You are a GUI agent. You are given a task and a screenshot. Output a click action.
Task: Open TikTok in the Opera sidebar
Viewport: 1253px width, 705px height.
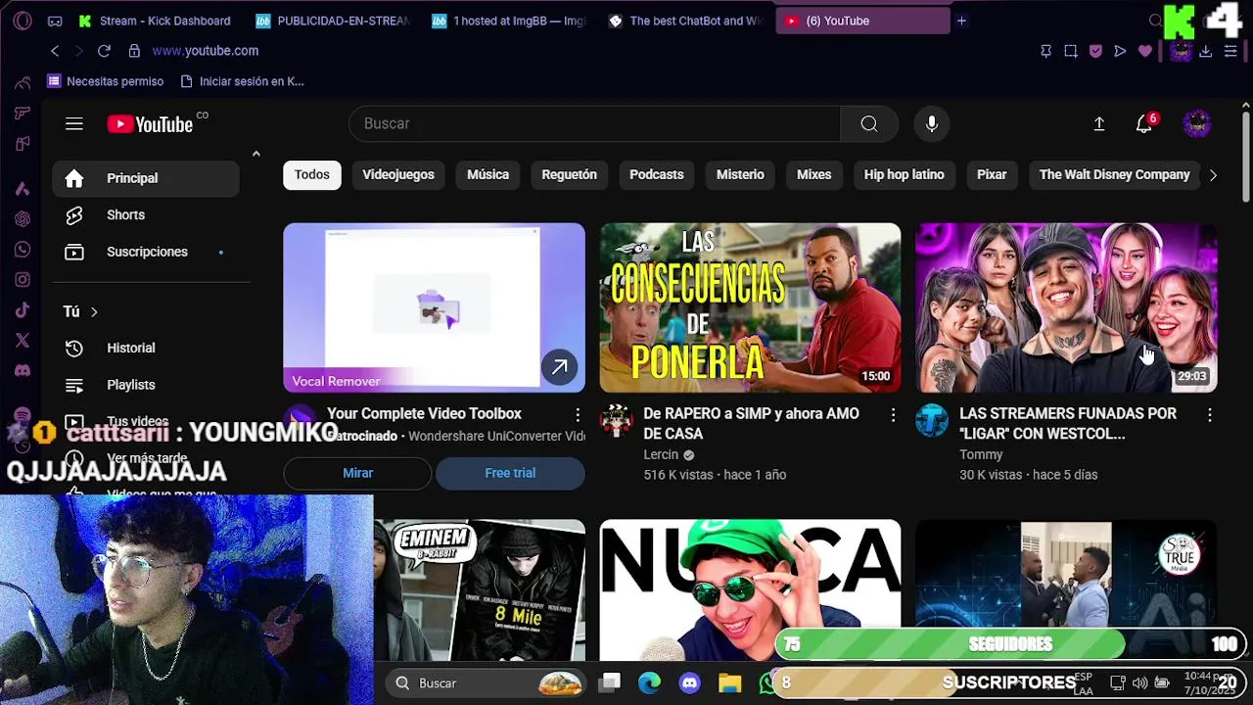click(23, 310)
